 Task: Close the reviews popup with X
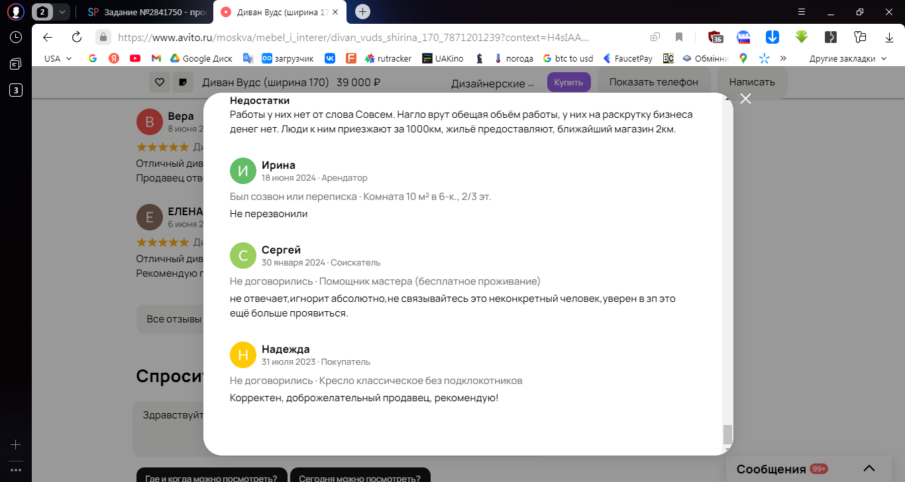click(745, 99)
